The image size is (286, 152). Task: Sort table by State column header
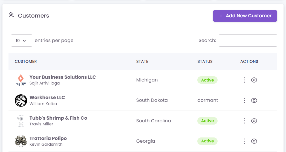tap(142, 61)
